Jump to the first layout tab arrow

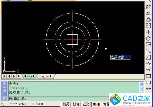4,76
